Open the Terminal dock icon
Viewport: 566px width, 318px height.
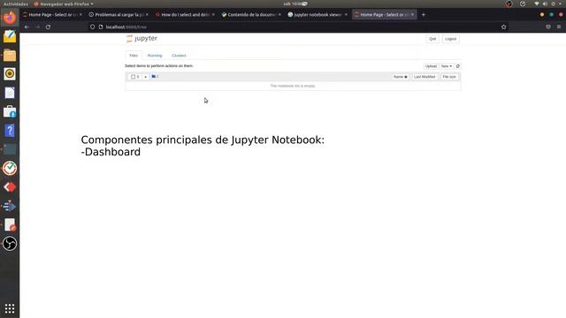tap(10, 149)
